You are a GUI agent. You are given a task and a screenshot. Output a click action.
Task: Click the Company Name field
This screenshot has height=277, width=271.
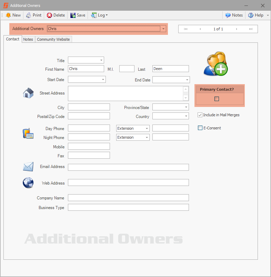tap(128, 198)
